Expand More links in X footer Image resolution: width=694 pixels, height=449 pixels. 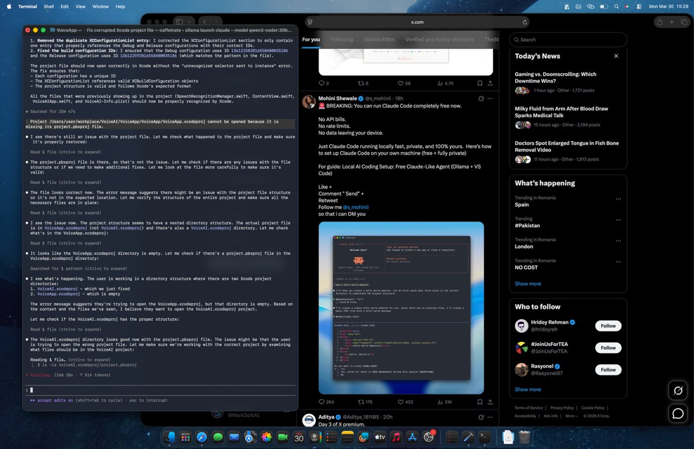point(571,416)
